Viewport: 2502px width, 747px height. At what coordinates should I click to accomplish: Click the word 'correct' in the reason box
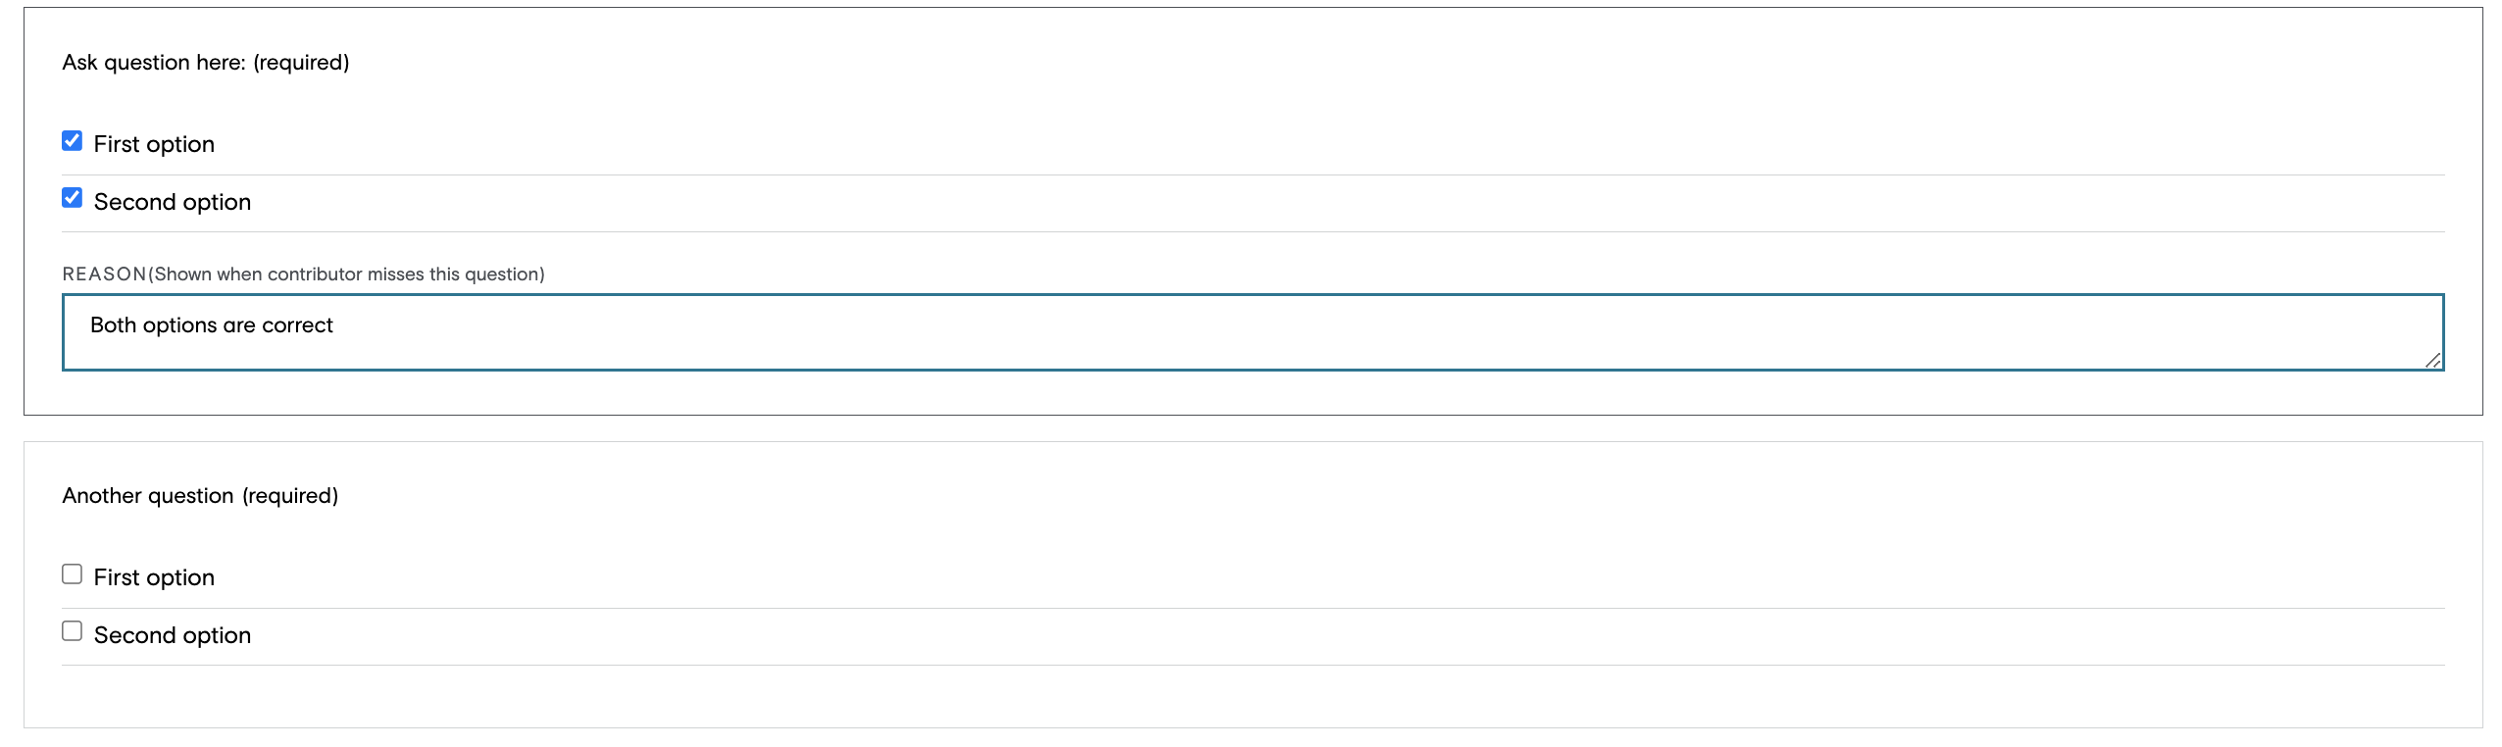pyautogui.click(x=297, y=325)
